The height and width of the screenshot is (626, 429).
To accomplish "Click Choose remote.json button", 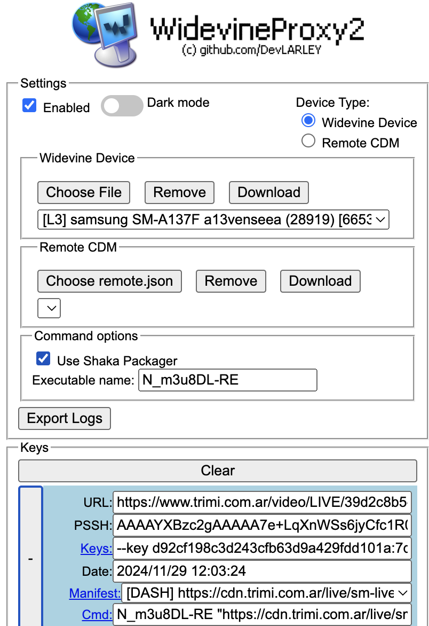I will click(x=109, y=281).
